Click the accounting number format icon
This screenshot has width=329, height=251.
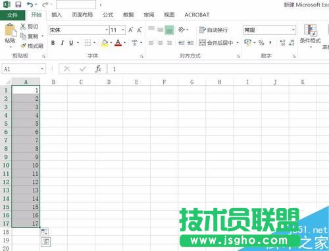(248, 43)
